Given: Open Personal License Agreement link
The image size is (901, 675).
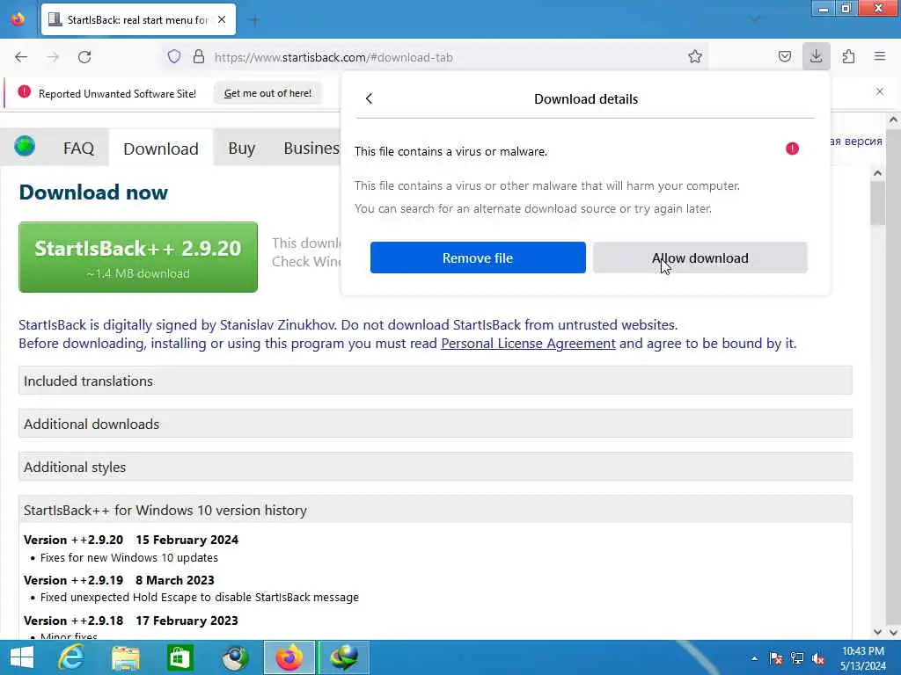Looking at the screenshot, I should (x=528, y=344).
